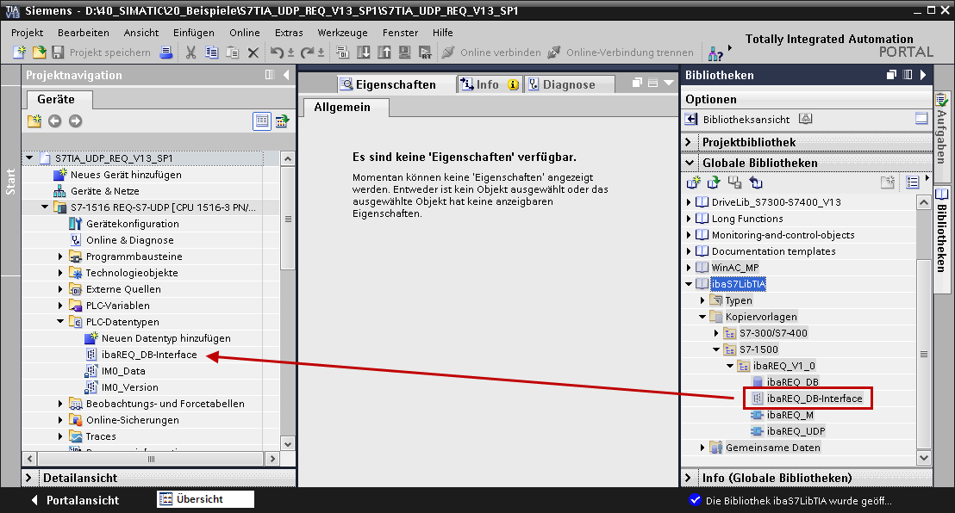Click Projekt speichern button
955x513 pixels.
tap(101, 53)
